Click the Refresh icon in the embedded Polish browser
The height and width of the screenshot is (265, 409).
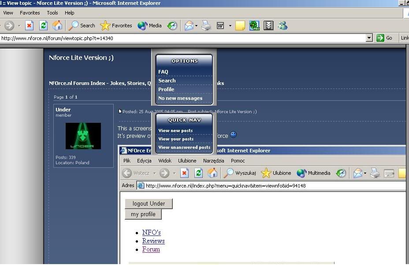(x=198, y=173)
